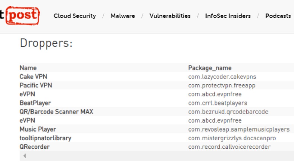Select the Name column header
This screenshot has height=165, width=294.
[x=28, y=68]
